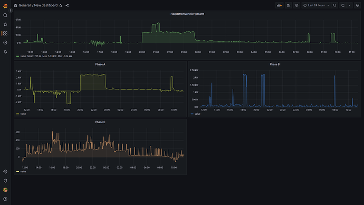364x205 pixels.
Task: Open dashboard settings gear in the top bar
Action: tap(296, 5)
